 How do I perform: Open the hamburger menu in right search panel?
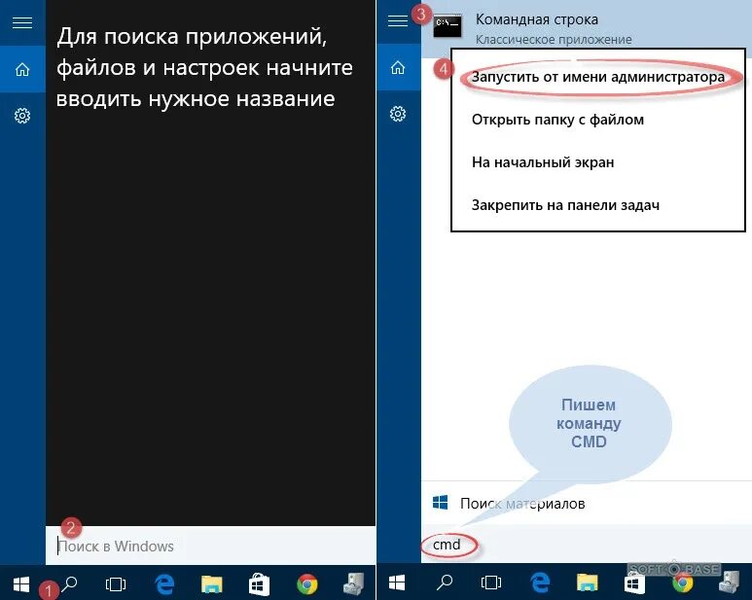point(398,20)
